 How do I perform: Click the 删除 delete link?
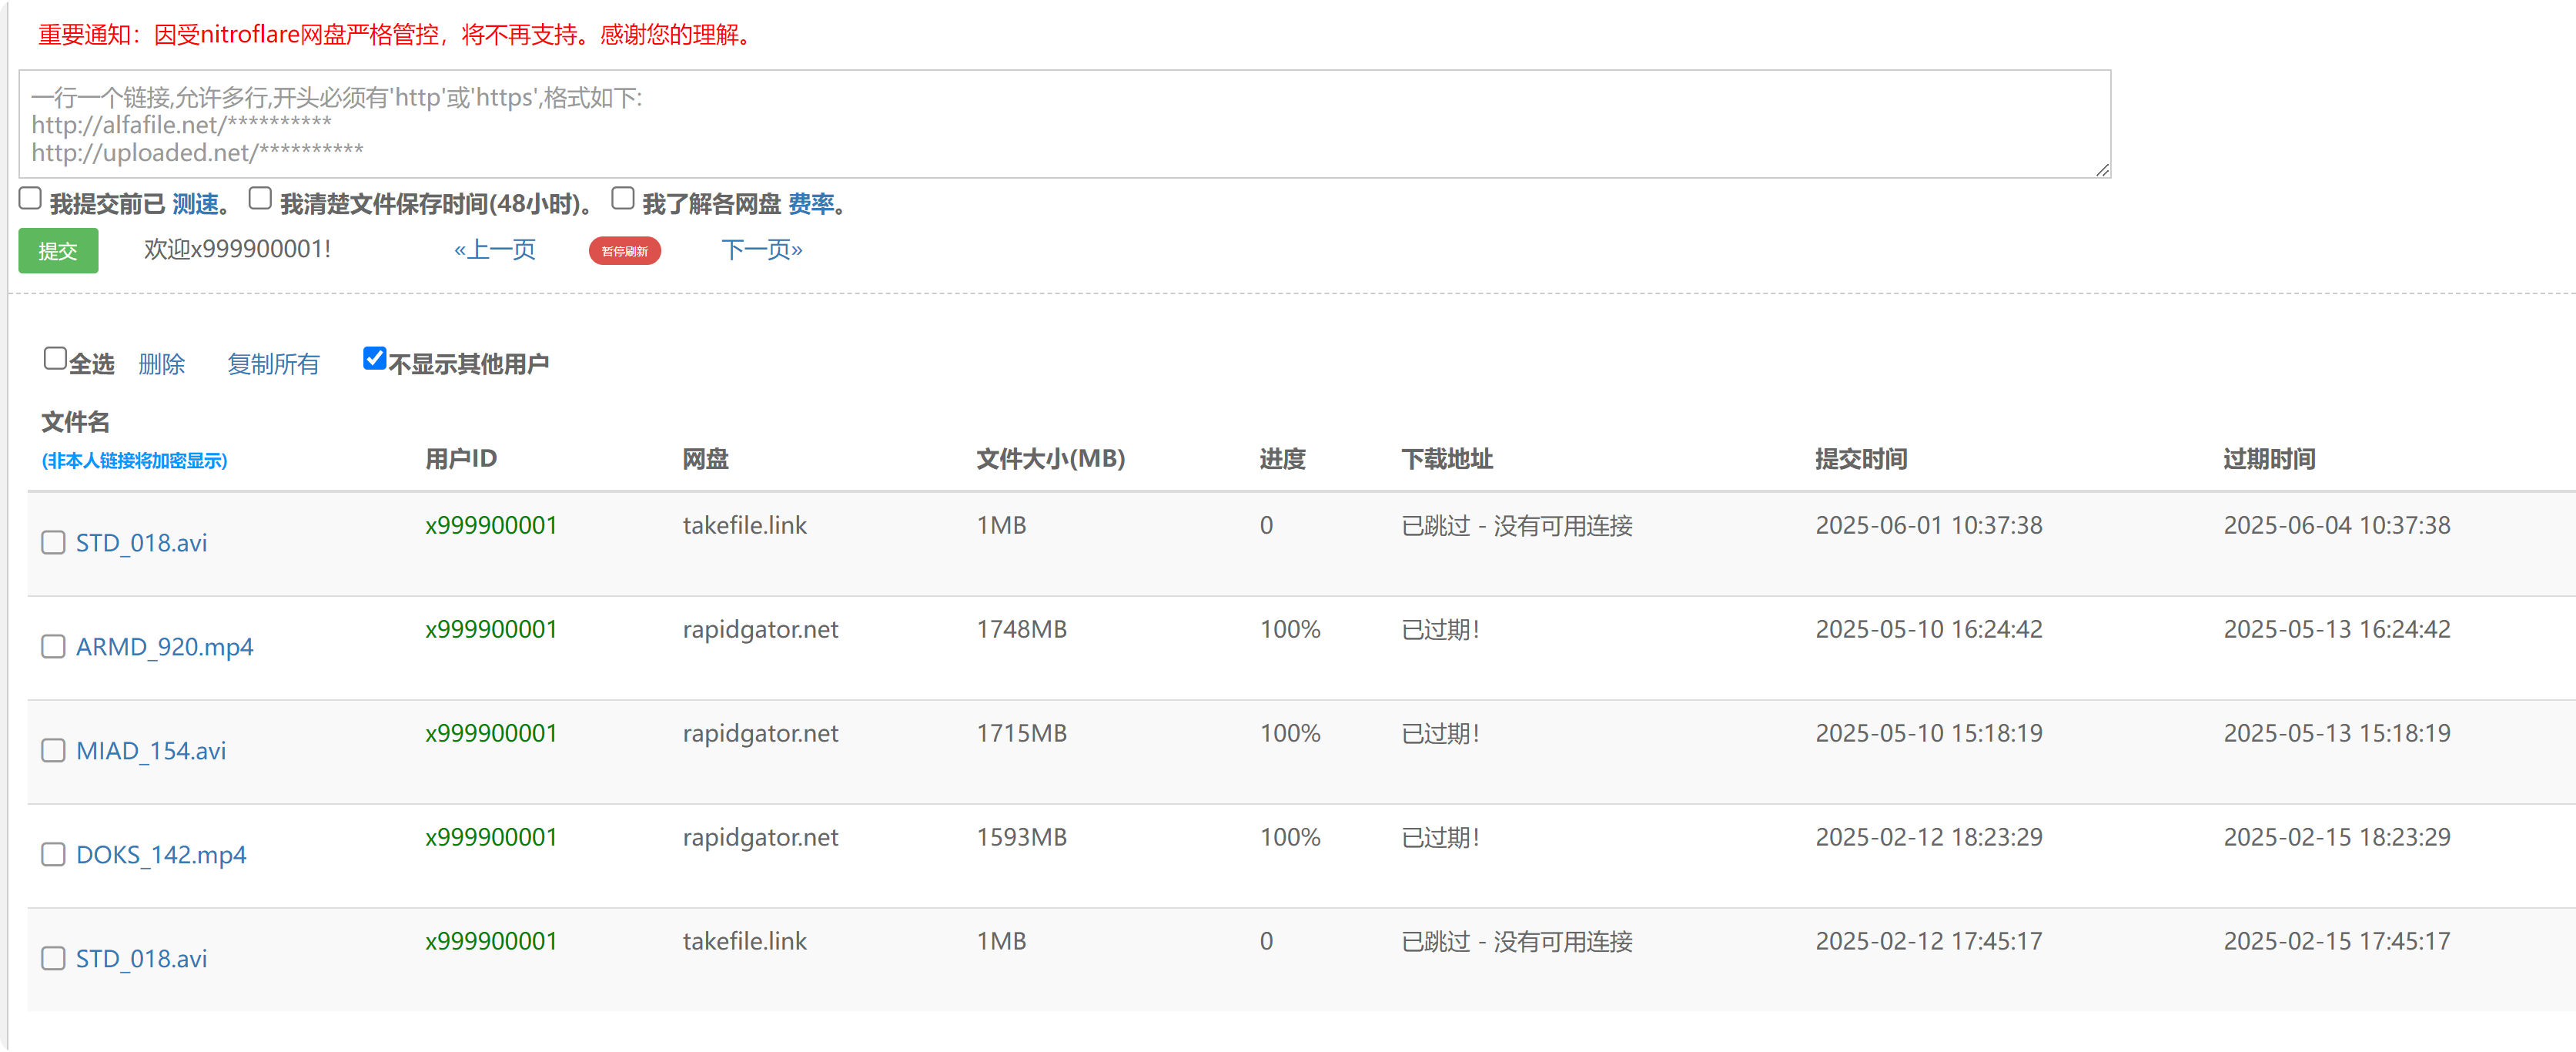[162, 364]
